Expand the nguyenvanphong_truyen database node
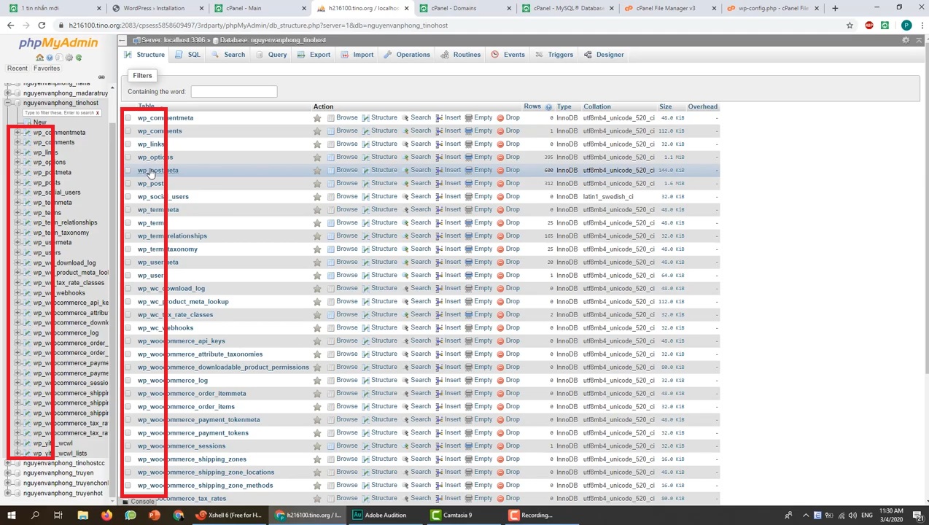 point(7,473)
